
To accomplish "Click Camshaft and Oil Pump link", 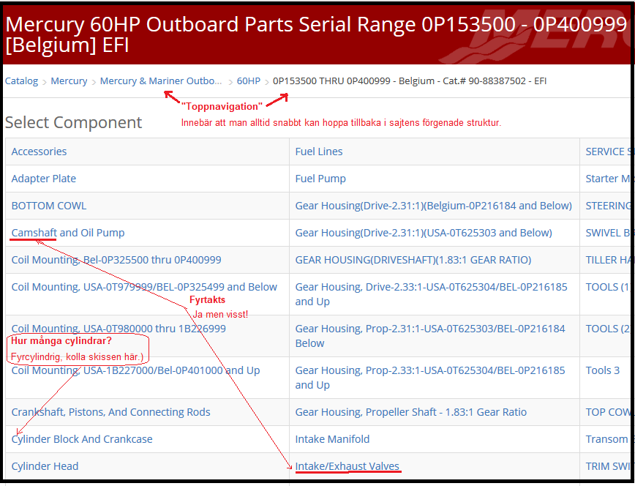I will tap(68, 233).
